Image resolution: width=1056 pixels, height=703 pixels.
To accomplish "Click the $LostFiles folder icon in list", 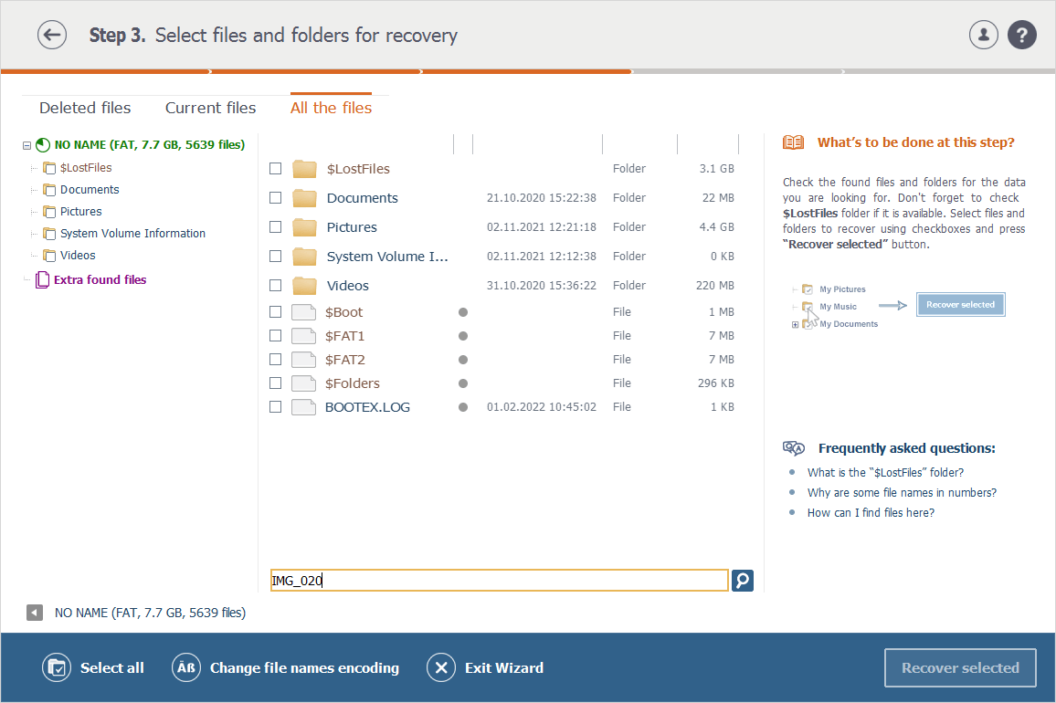I will pos(304,169).
